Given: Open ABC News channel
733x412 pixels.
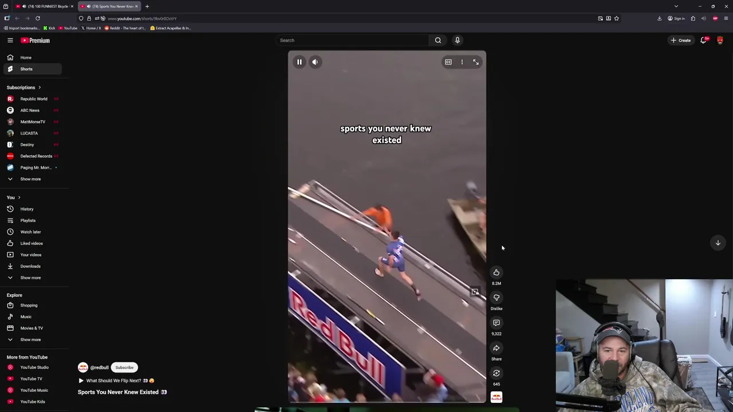Looking at the screenshot, I should pos(31,110).
